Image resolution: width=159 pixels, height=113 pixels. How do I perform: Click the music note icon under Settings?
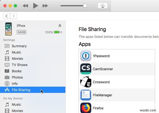coord(7,52)
